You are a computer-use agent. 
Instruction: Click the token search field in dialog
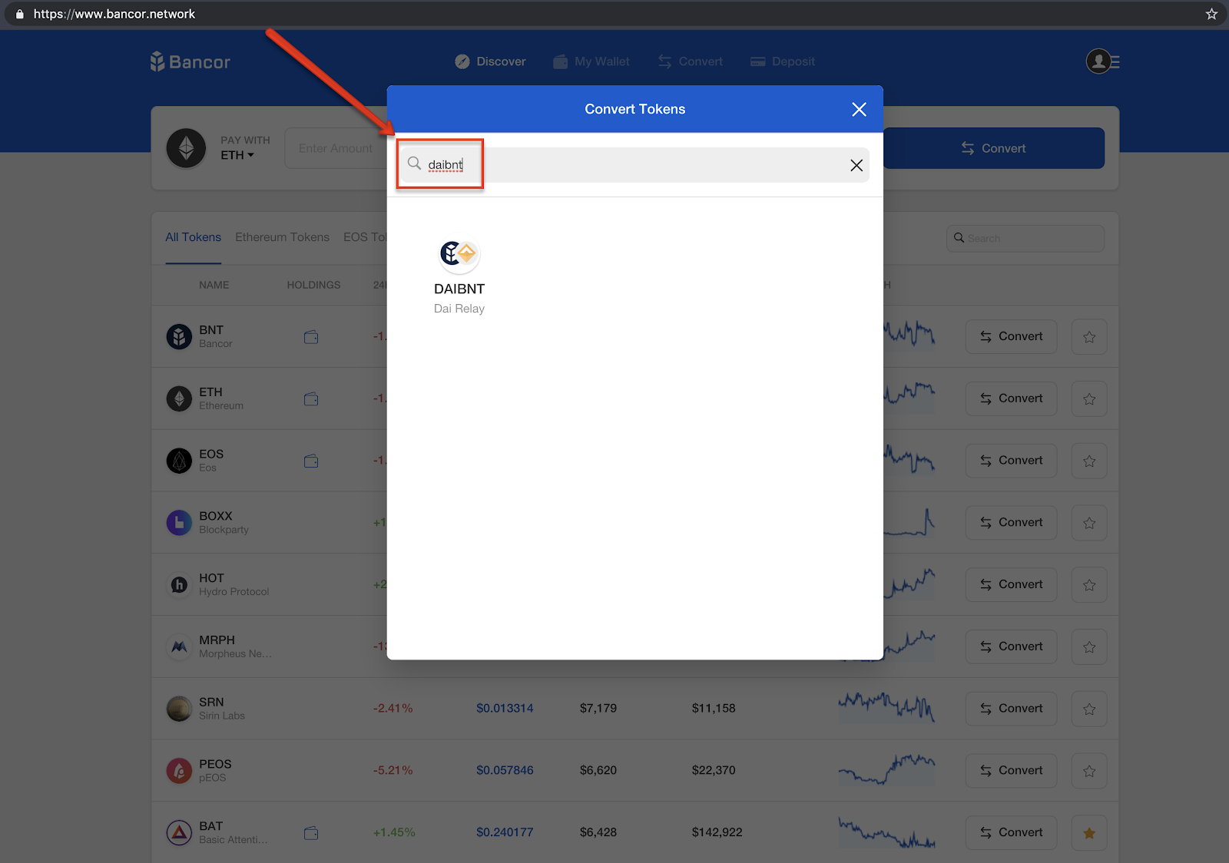(634, 165)
